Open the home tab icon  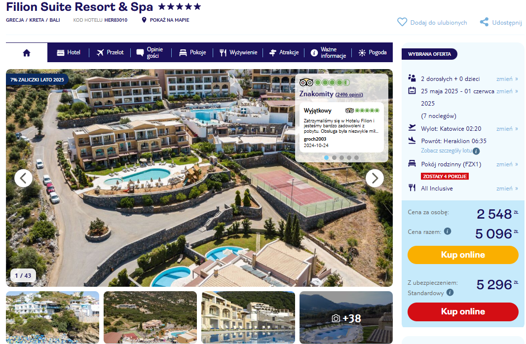[x=27, y=53]
